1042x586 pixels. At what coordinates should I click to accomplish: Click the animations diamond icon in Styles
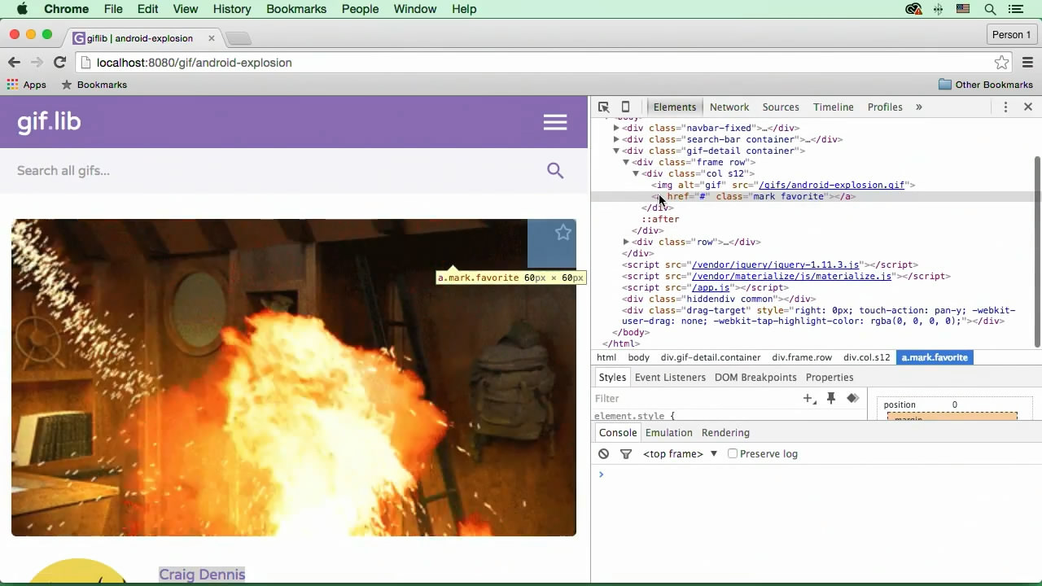tap(852, 398)
